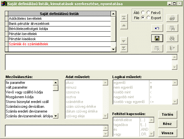Click the scroll-up arrow of the Saját definiálású listák list
Screen dimensions: 184x139
point(113,14)
